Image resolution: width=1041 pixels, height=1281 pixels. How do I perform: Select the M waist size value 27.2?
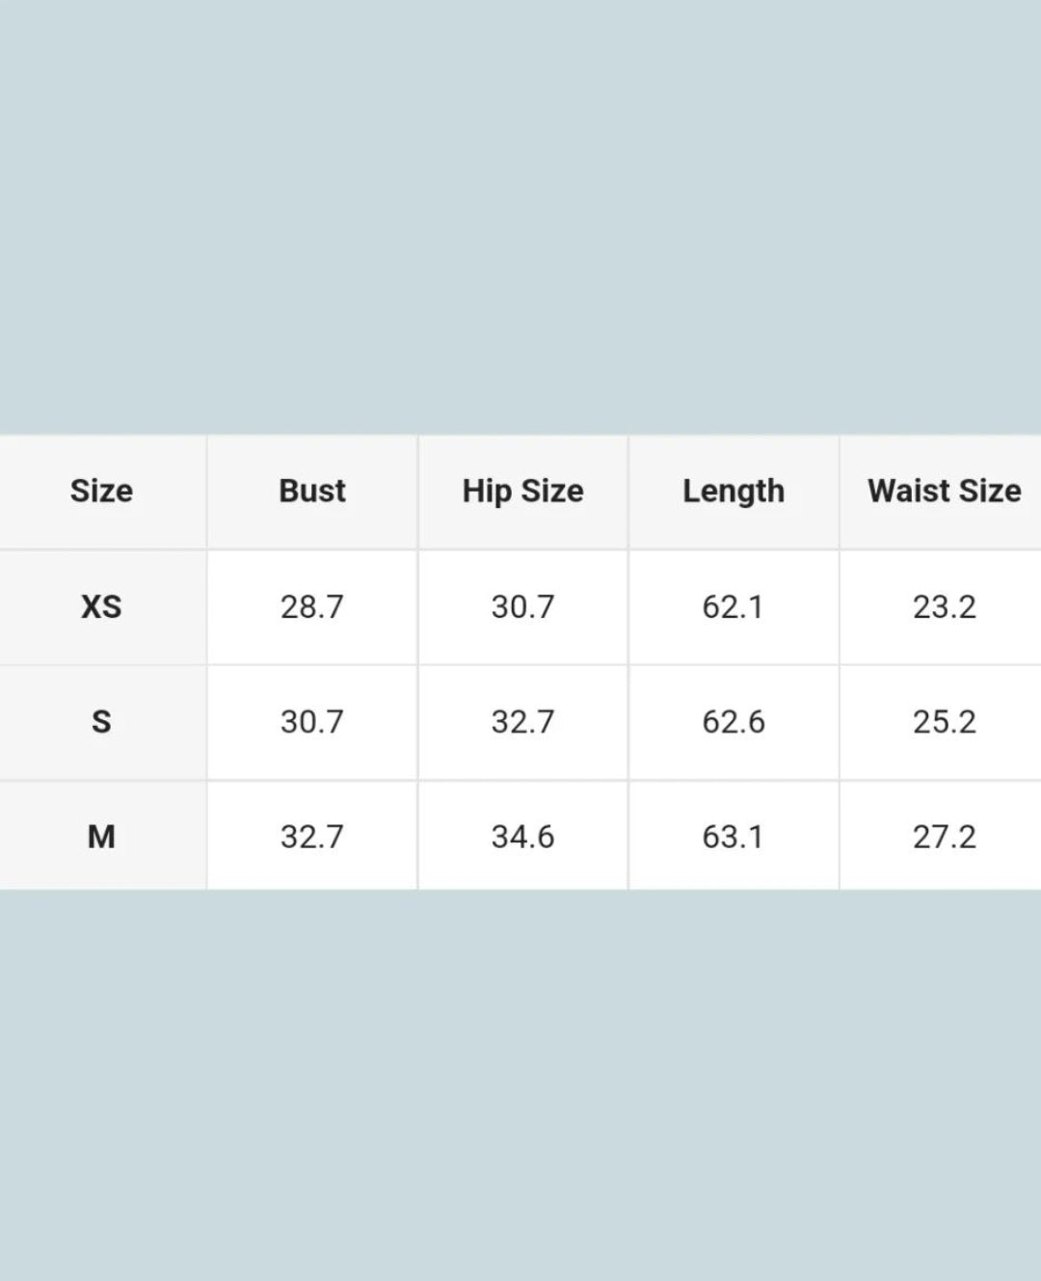point(944,836)
